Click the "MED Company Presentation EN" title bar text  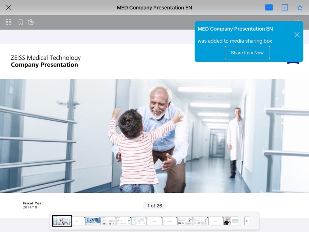click(154, 7)
